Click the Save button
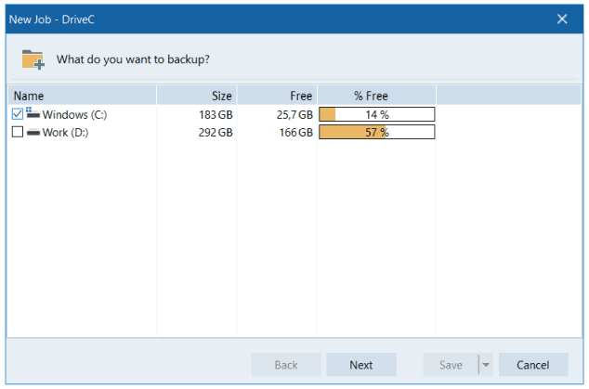Screen dimensions: 589x389 click(x=450, y=365)
